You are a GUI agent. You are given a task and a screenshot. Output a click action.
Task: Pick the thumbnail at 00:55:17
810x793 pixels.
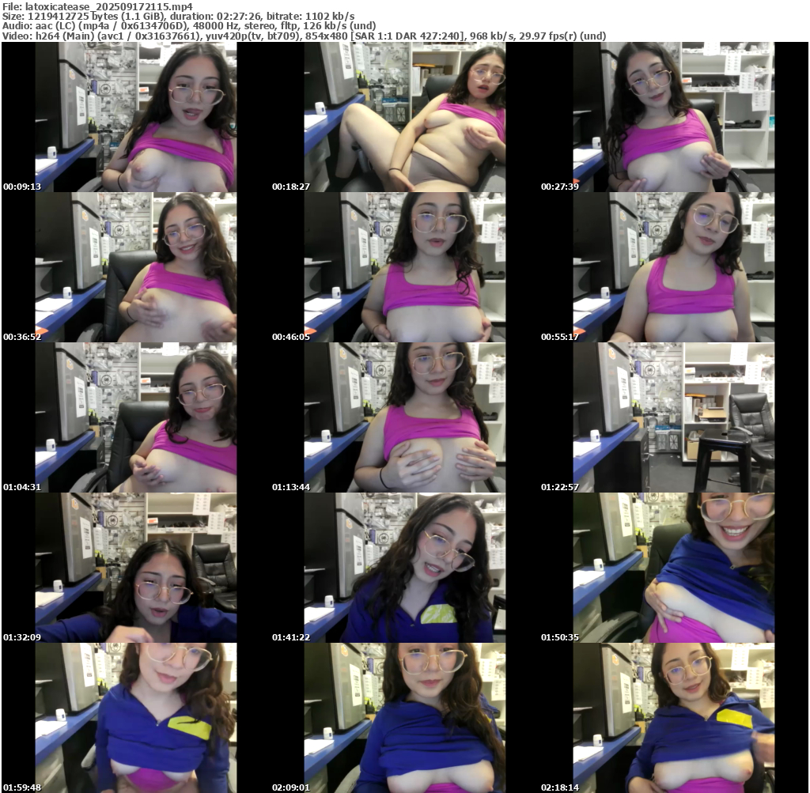pos(674,267)
